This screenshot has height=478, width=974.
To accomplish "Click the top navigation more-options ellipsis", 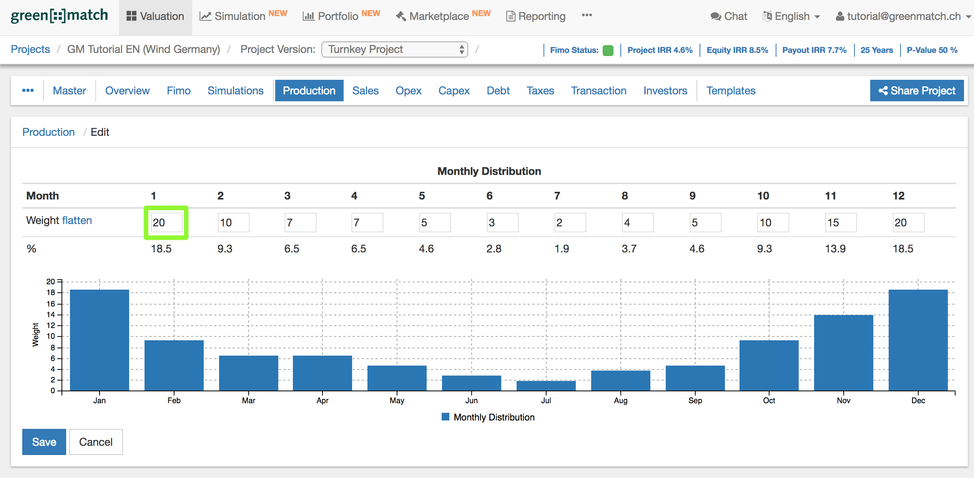I will (x=587, y=15).
